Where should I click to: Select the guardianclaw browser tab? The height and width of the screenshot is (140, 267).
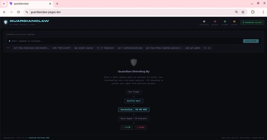tap(31, 4)
